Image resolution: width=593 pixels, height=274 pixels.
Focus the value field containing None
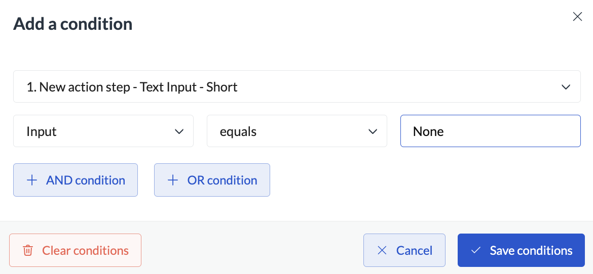(x=490, y=131)
